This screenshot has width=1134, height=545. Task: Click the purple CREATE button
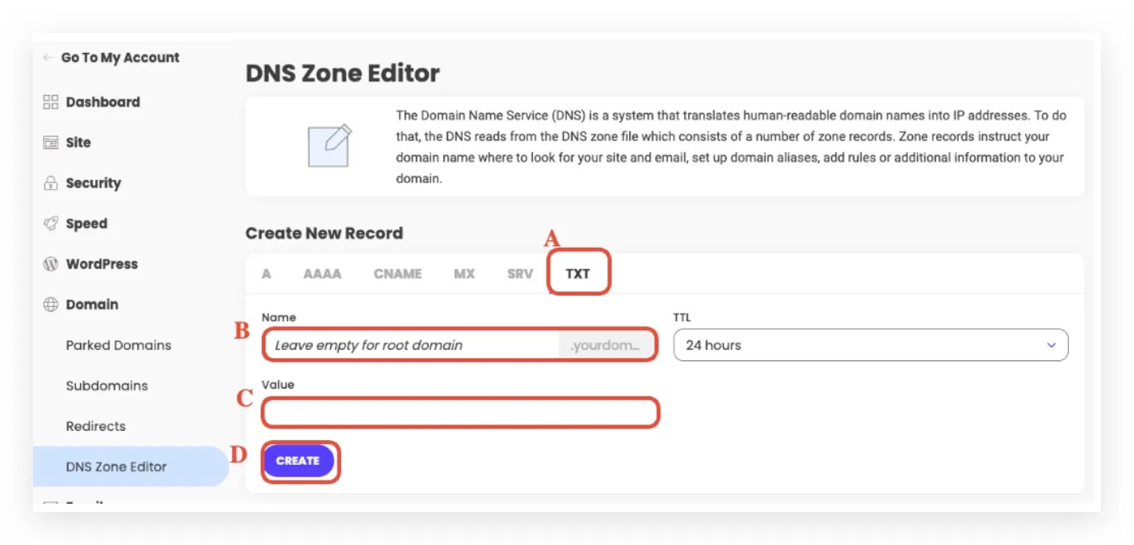[x=298, y=461]
